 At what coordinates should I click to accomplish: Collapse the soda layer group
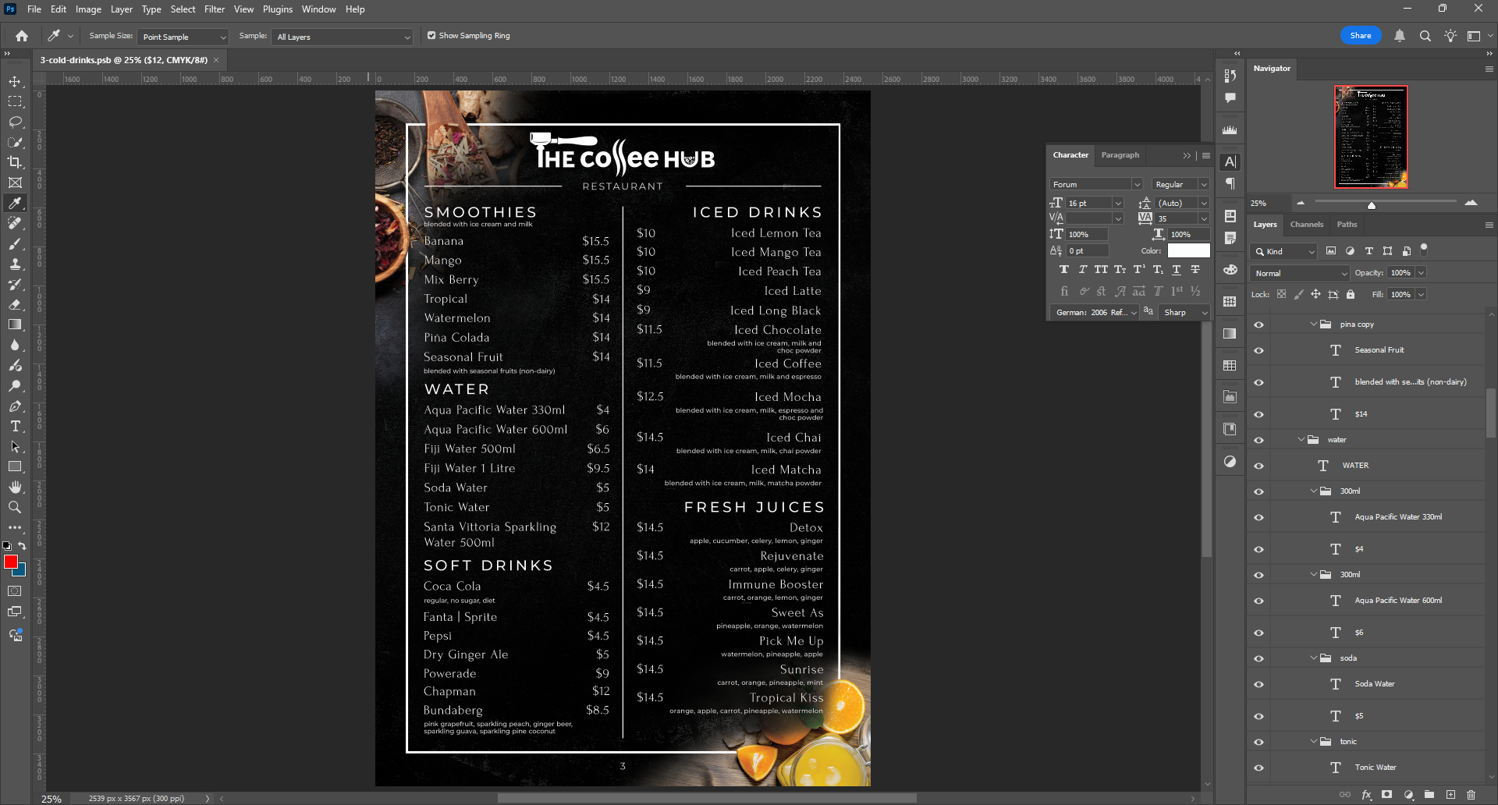pyautogui.click(x=1314, y=658)
